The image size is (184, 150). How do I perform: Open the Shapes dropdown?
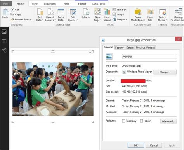click(120, 19)
